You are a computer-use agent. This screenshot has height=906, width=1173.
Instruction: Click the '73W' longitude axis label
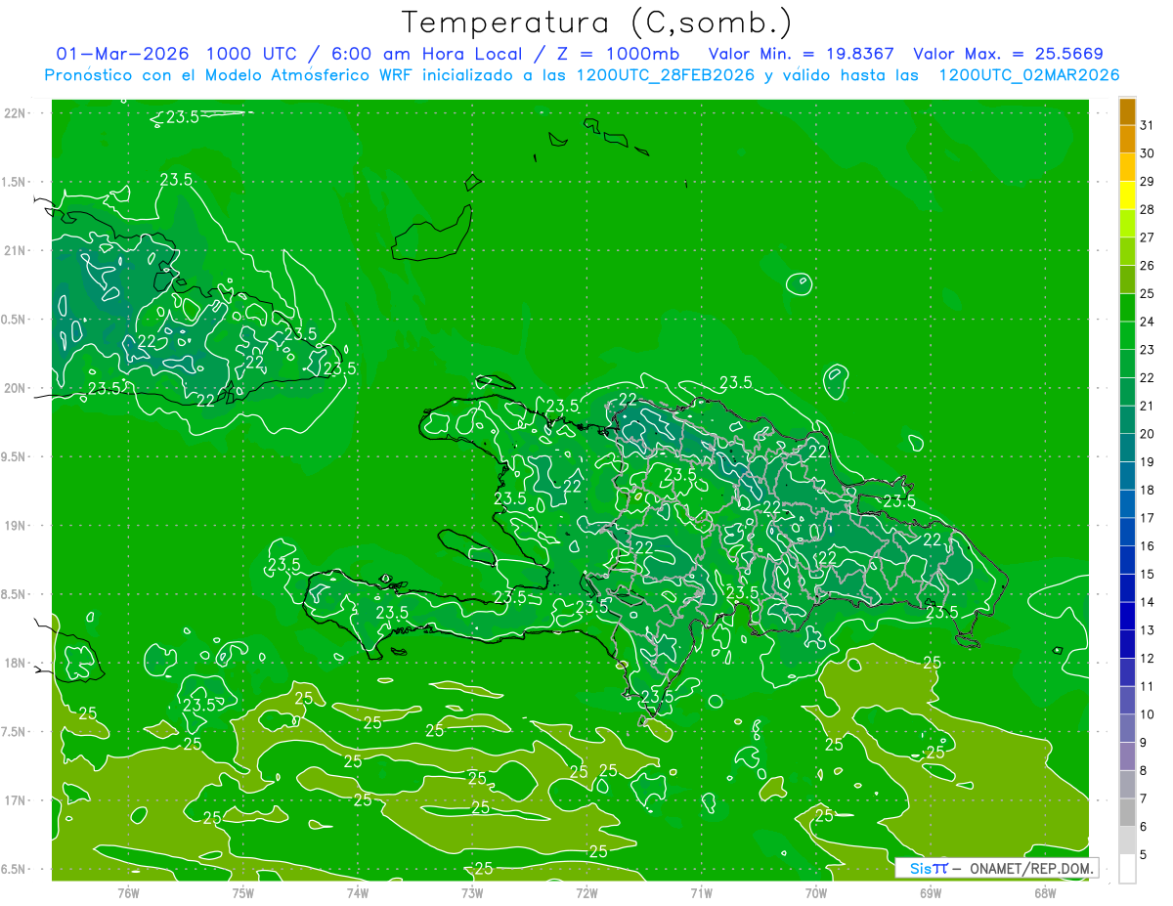click(472, 893)
